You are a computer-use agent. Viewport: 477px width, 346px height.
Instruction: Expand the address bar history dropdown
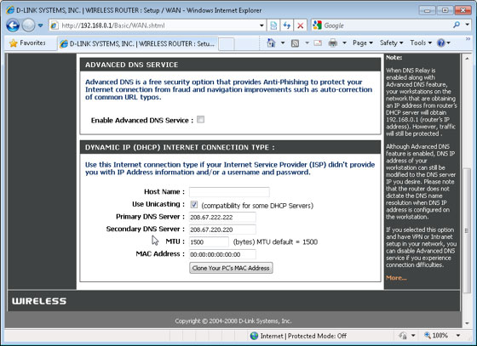pos(261,26)
